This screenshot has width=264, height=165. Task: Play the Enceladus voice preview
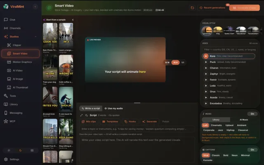[x=206, y=103]
